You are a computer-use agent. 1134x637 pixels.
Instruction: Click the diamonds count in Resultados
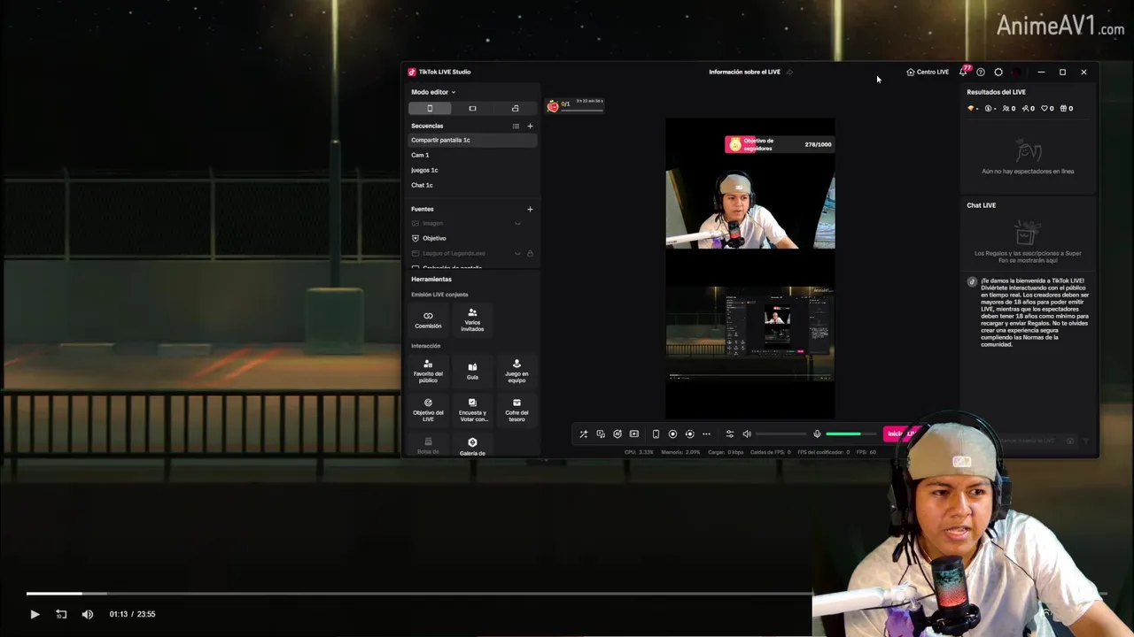[973, 108]
